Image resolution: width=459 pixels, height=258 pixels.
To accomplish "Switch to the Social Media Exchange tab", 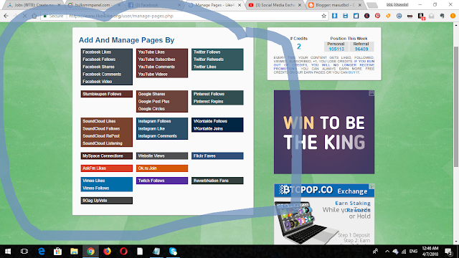I will (x=274, y=5).
